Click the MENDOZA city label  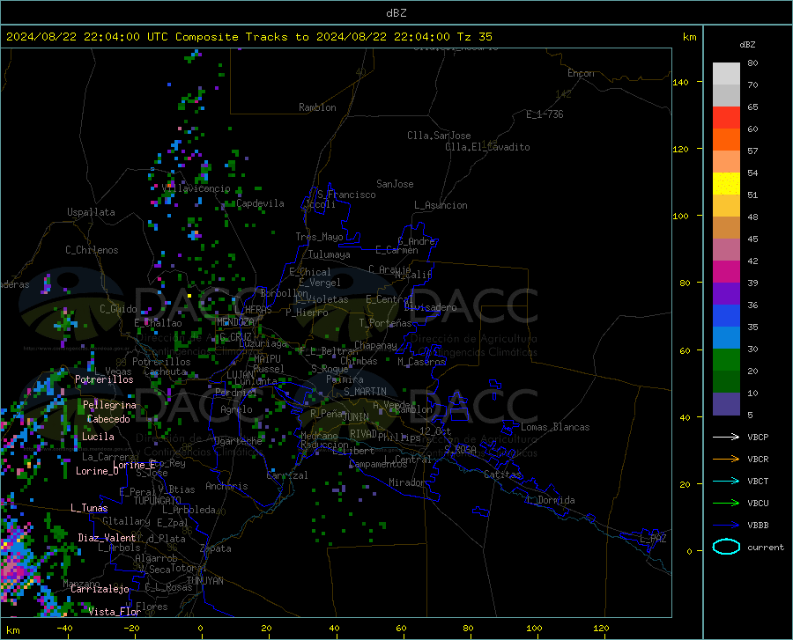pos(235,322)
